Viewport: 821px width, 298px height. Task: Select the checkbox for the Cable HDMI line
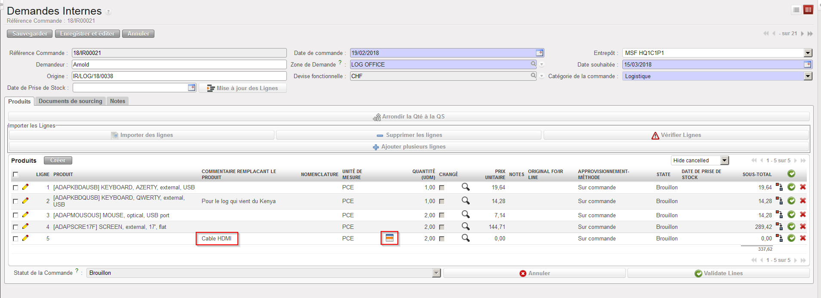(x=16, y=239)
